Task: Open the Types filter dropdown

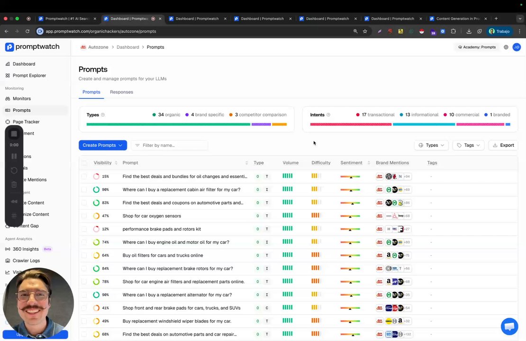Action: click(431, 145)
